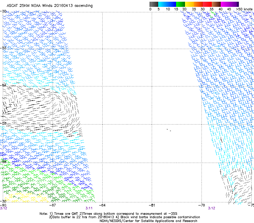The image size is (254, 223).
Task: Click the "-84" longitude axis label
Action: 102,205
